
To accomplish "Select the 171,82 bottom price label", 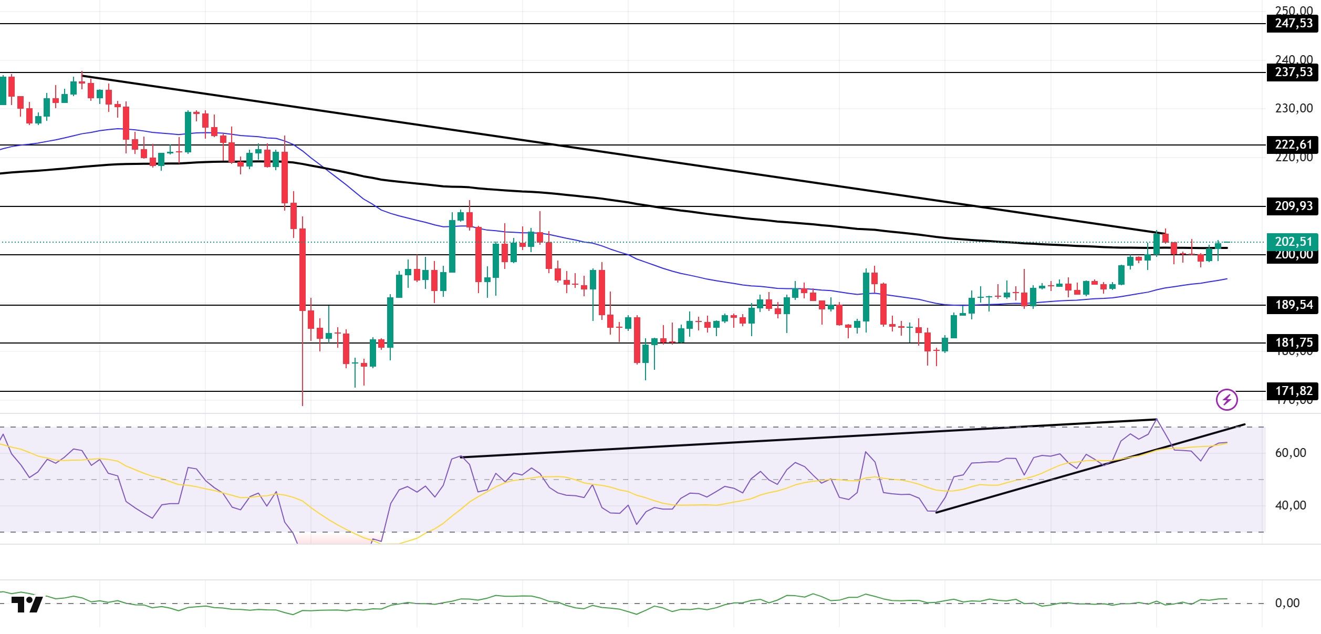I will pos(1293,391).
